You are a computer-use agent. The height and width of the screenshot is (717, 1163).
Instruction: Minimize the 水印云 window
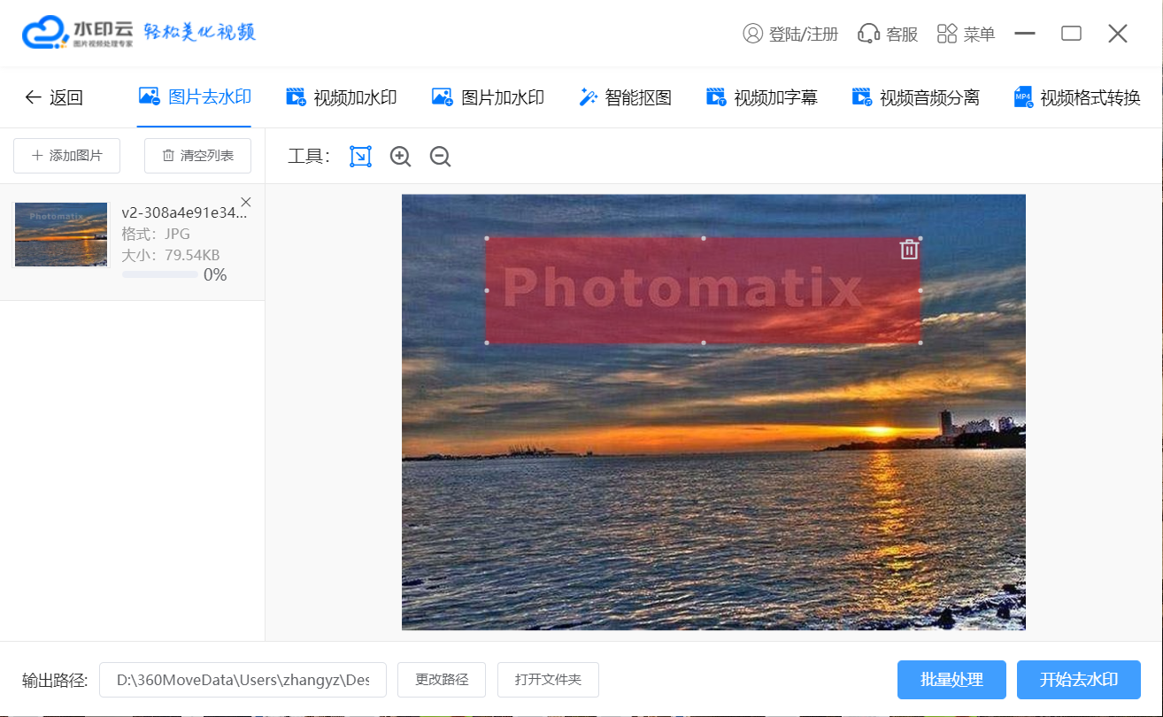tap(1025, 34)
